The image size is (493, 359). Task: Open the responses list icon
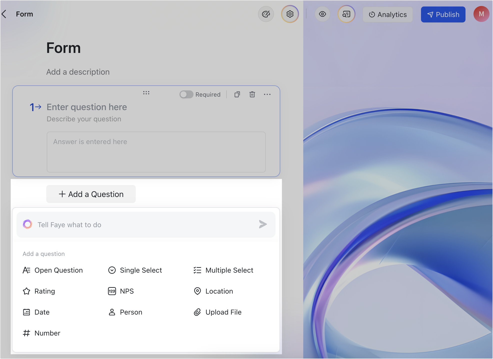click(346, 14)
